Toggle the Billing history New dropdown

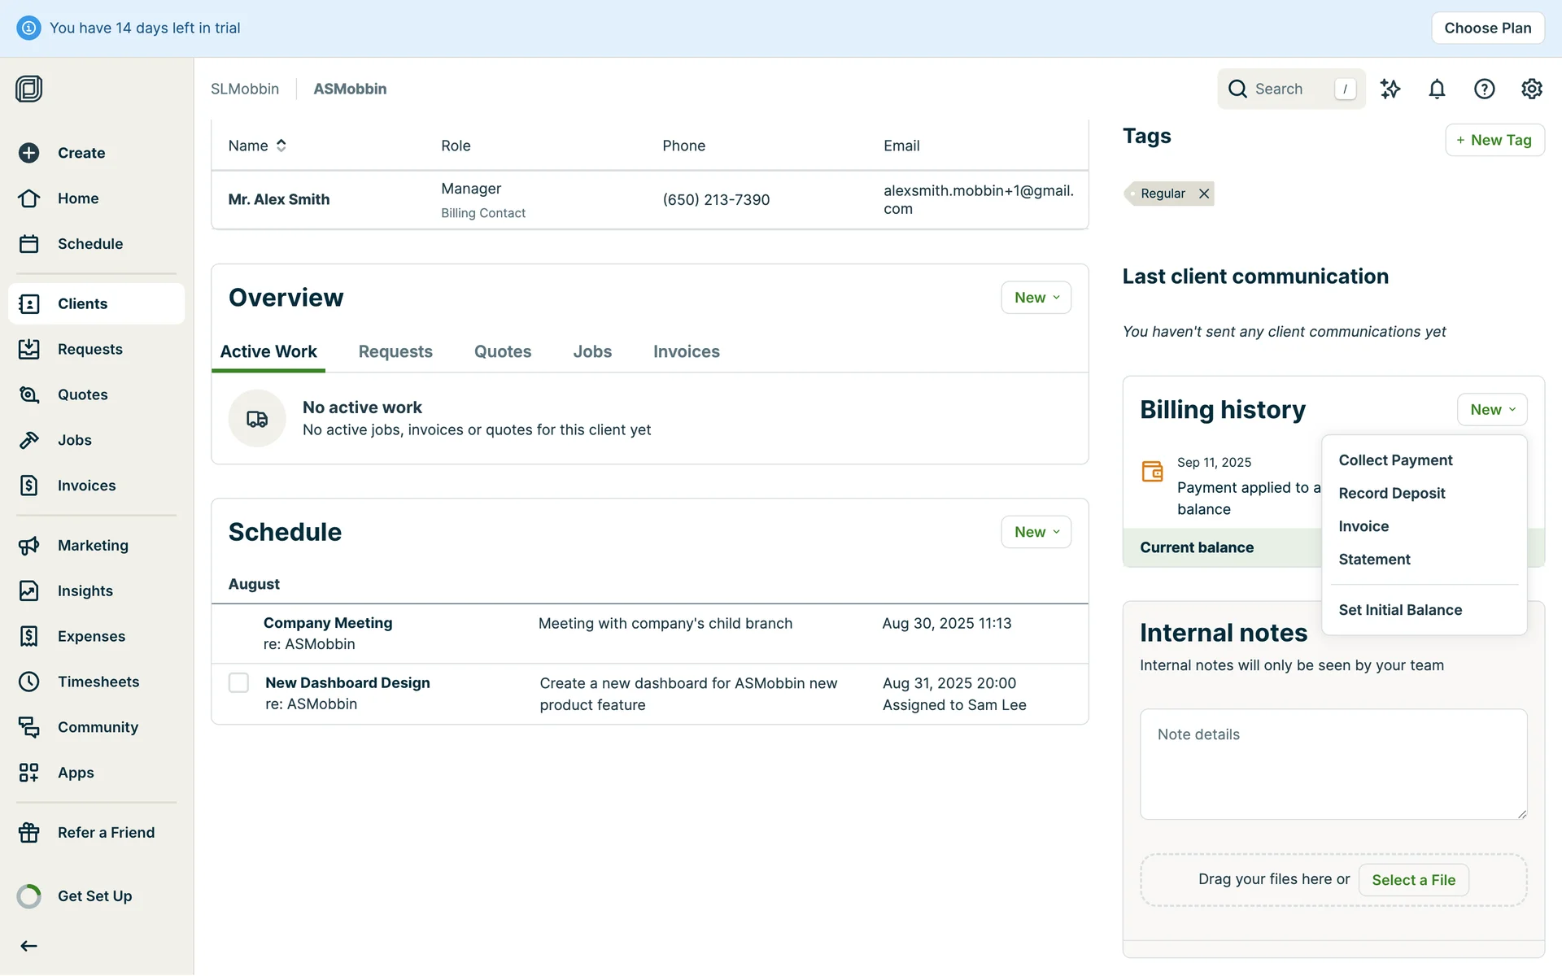tap(1491, 410)
